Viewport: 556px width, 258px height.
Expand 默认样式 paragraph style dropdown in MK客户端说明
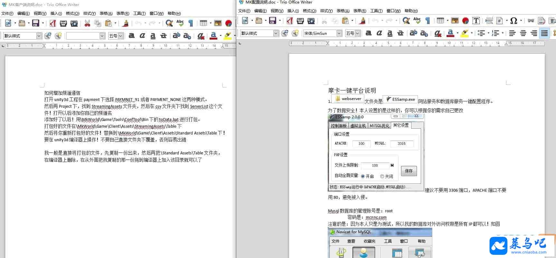pos(39,36)
